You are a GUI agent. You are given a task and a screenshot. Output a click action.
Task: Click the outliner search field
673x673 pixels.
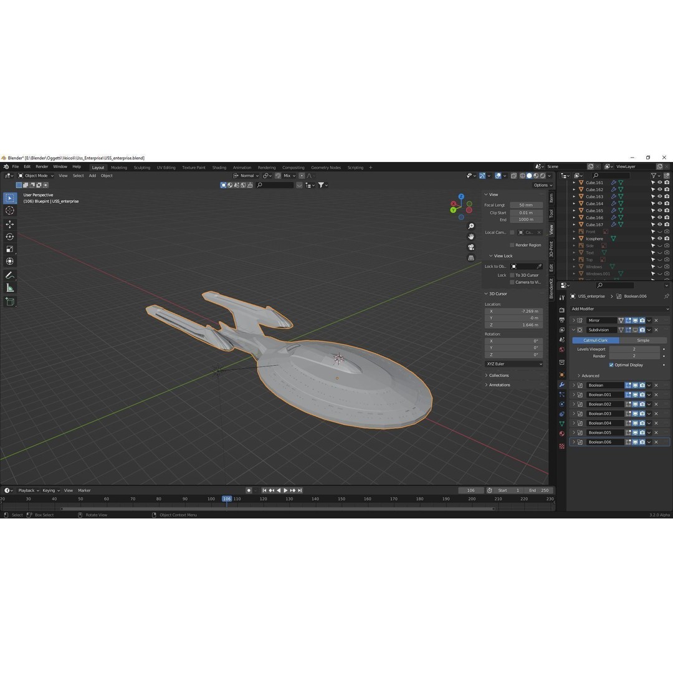pos(611,176)
